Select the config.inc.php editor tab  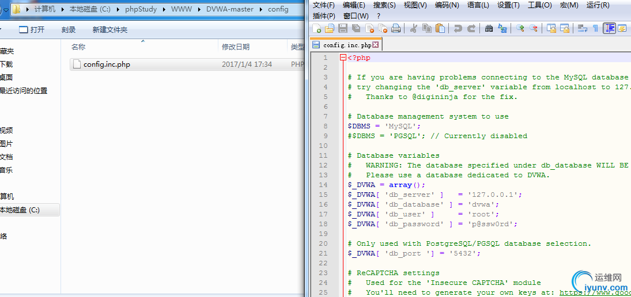coord(346,45)
